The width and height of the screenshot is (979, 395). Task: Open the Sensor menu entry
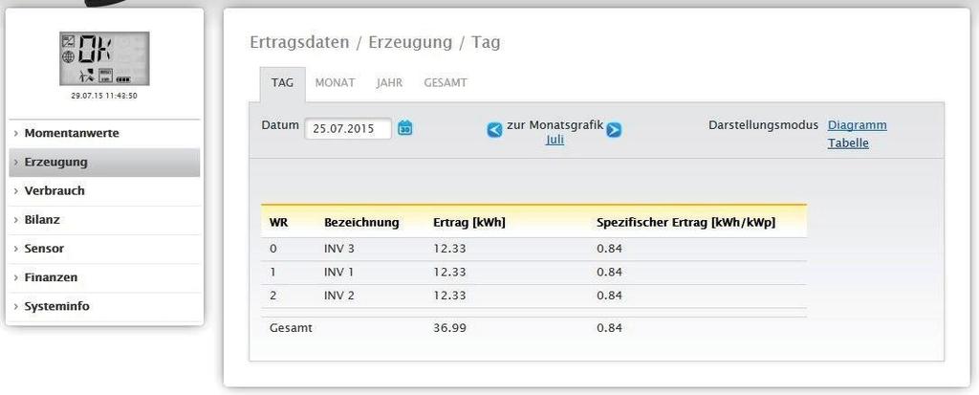pyautogui.click(x=44, y=249)
